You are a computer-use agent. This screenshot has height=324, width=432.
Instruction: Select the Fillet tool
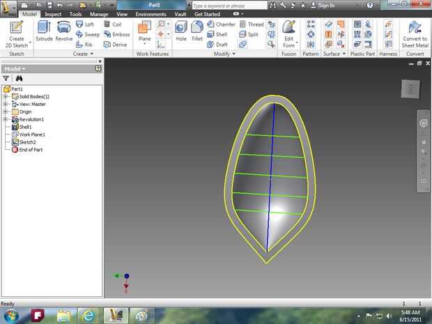197,31
